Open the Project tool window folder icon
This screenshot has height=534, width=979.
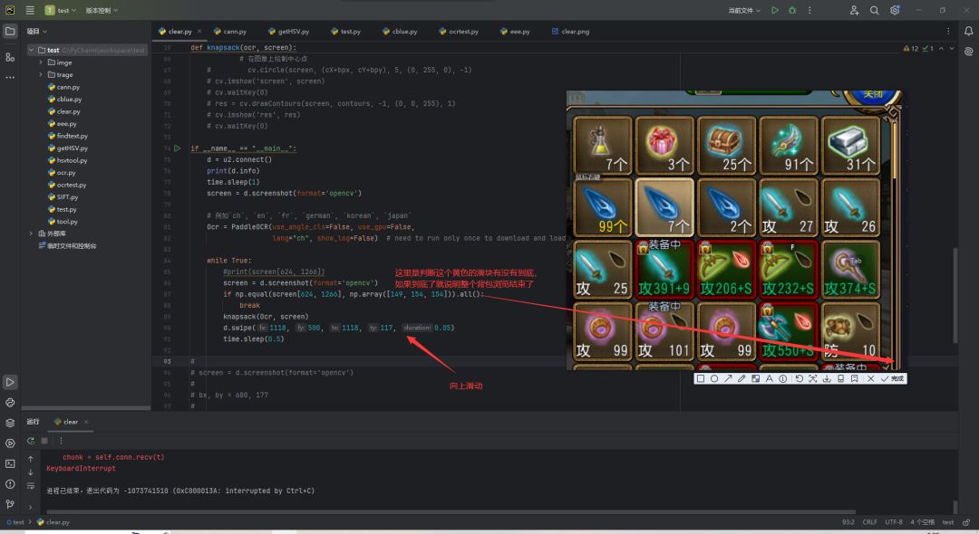10,31
